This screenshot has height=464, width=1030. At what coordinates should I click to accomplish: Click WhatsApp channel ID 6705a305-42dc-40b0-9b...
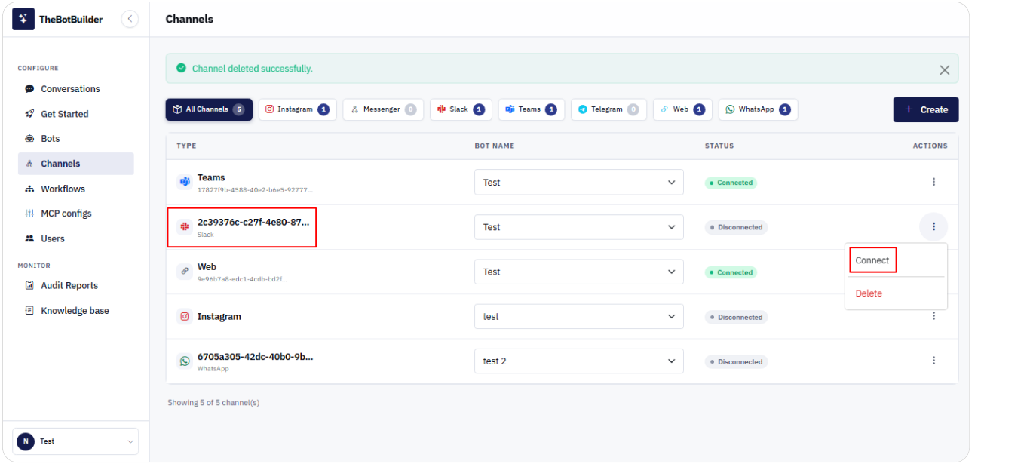click(x=255, y=357)
